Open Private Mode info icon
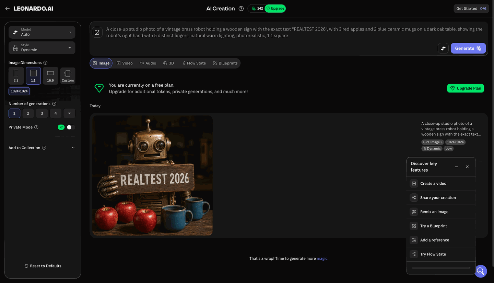Image resolution: width=494 pixels, height=283 pixels. (36, 127)
